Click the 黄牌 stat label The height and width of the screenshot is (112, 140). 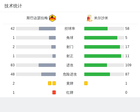(70, 83)
